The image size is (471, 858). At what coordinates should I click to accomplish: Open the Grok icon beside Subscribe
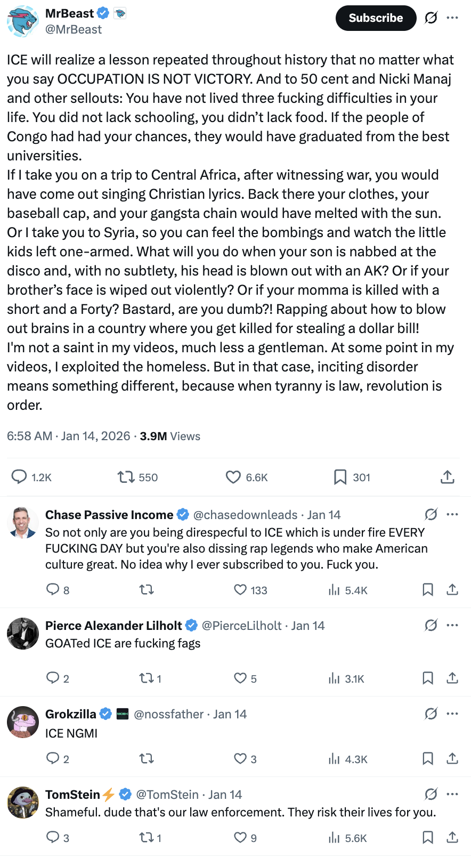(431, 18)
